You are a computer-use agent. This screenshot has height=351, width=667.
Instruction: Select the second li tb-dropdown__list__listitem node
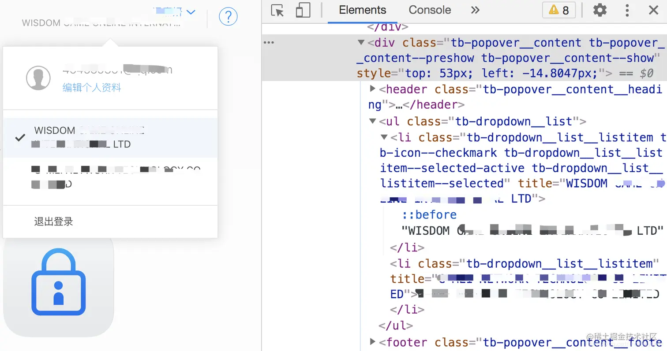[525, 279]
